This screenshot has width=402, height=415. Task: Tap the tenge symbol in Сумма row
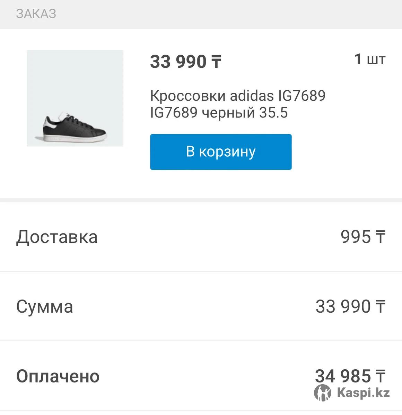click(x=381, y=307)
